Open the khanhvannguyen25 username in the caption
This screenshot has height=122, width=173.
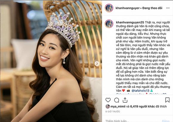130,22
